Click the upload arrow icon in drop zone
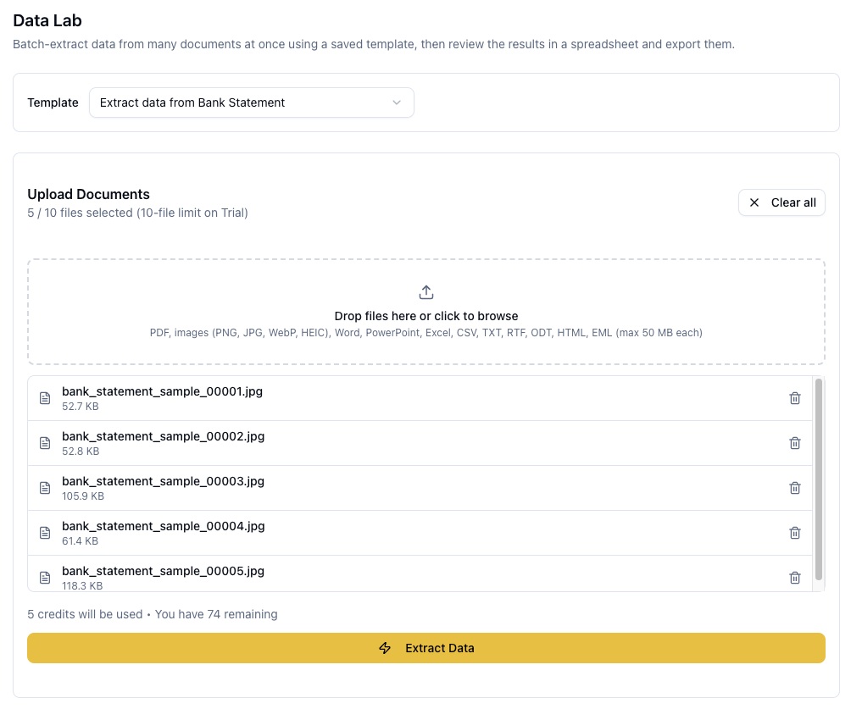This screenshot has height=709, width=851. (426, 292)
